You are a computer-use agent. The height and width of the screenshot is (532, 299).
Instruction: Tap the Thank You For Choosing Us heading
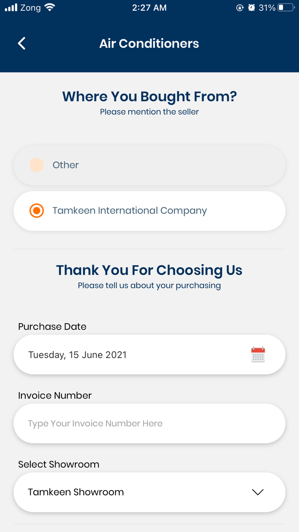[149, 270]
